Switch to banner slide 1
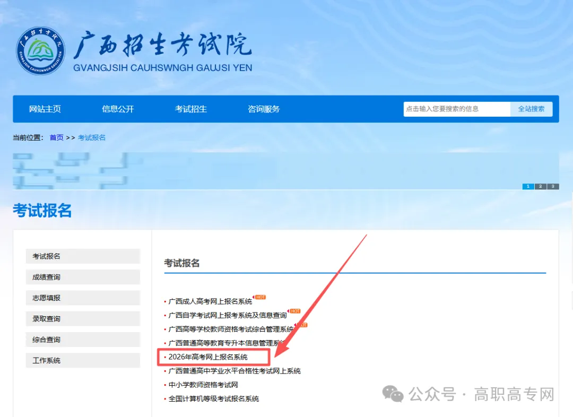This screenshot has width=573, height=417. [x=528, y=186]
